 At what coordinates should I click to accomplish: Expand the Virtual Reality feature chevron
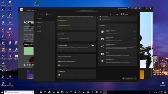[x=135, y=61]
